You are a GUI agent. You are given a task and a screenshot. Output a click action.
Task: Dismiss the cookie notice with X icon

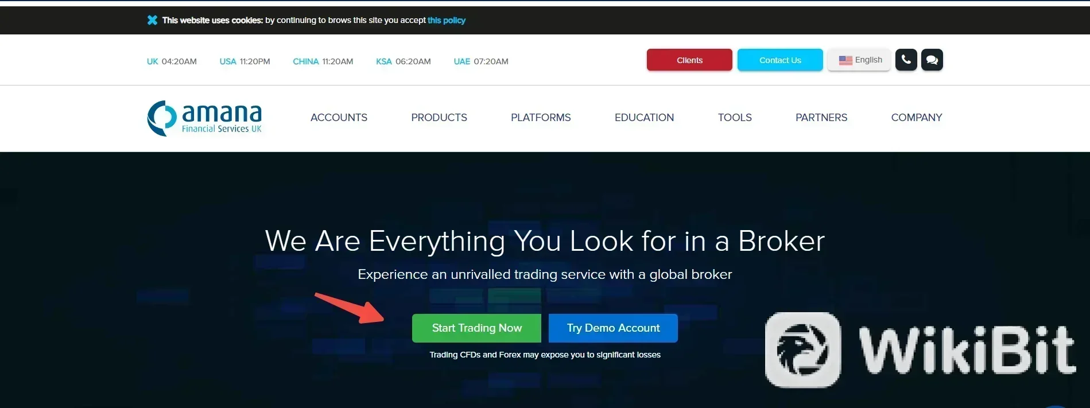[152, 20]
